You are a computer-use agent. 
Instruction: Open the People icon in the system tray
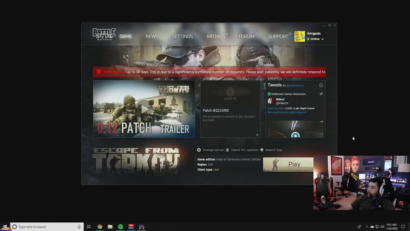359,227
